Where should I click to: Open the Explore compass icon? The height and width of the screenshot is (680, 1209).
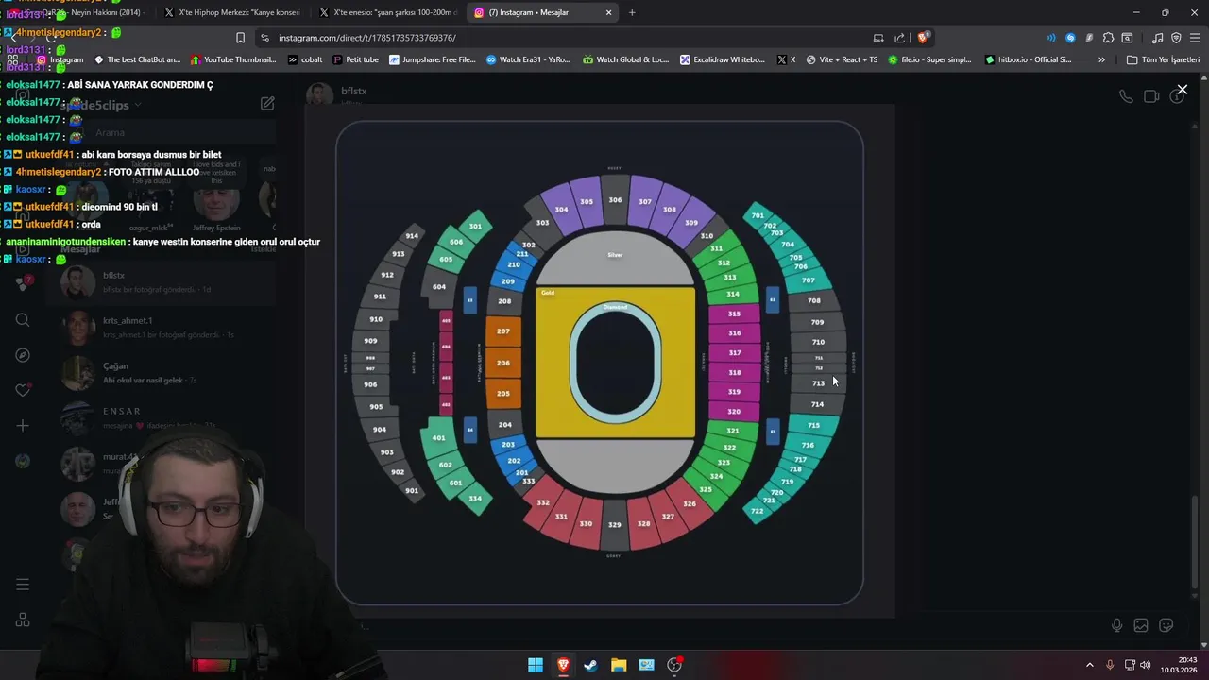coord(23,355)
